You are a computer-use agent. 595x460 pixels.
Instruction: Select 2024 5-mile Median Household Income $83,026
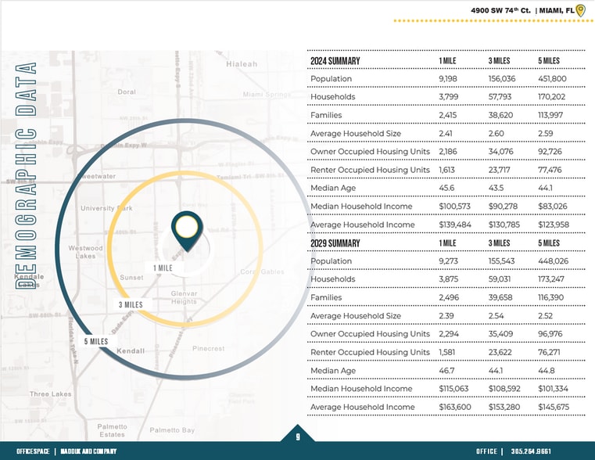coord(553,207)
